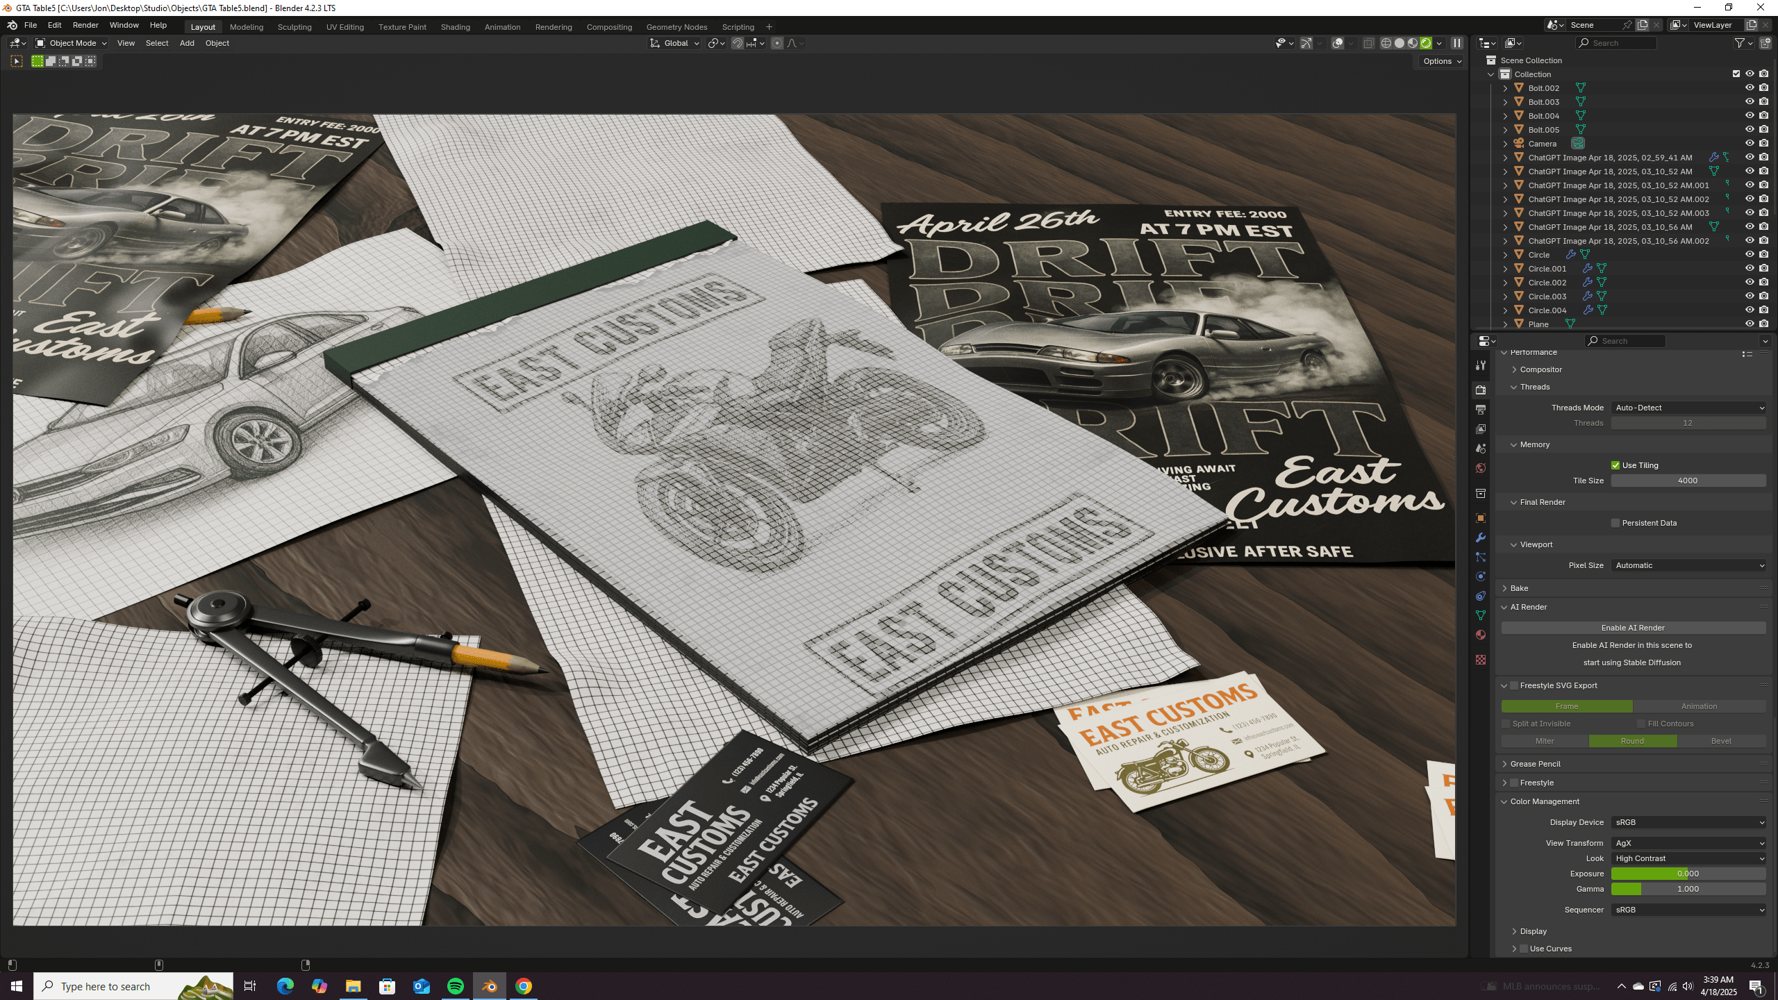Click the Enable AI Render button

(x=1632, y=628)
